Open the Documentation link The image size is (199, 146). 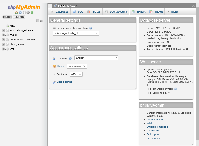(x=155, y=120)
